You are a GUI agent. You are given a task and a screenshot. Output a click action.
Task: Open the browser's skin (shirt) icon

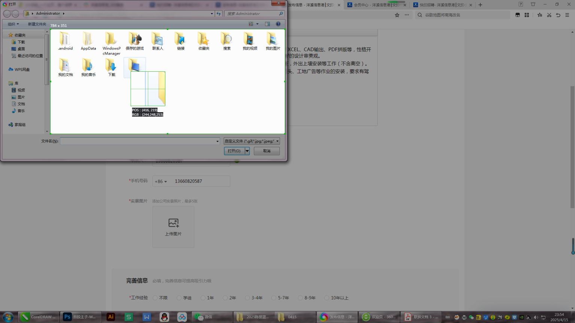tap(533, 4)
